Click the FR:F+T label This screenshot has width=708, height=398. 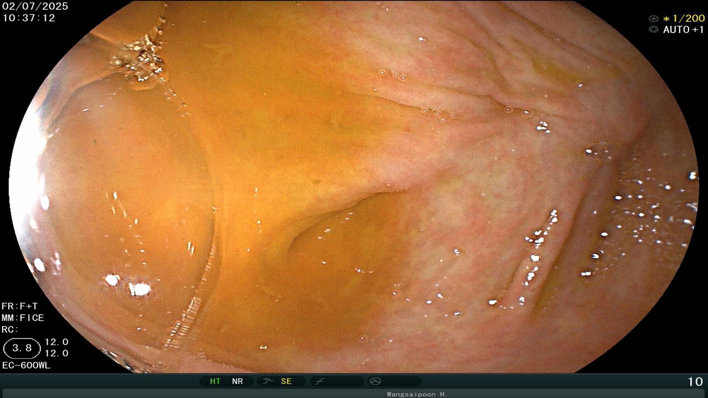(20, 306)
